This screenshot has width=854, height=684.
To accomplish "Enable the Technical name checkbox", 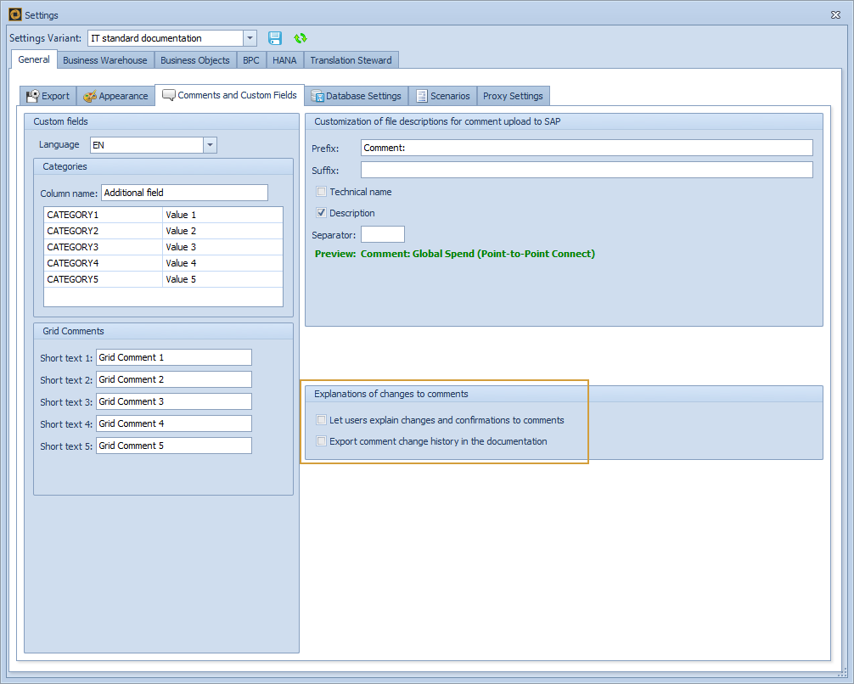I will pyautogui.click(x=322, y=192).
